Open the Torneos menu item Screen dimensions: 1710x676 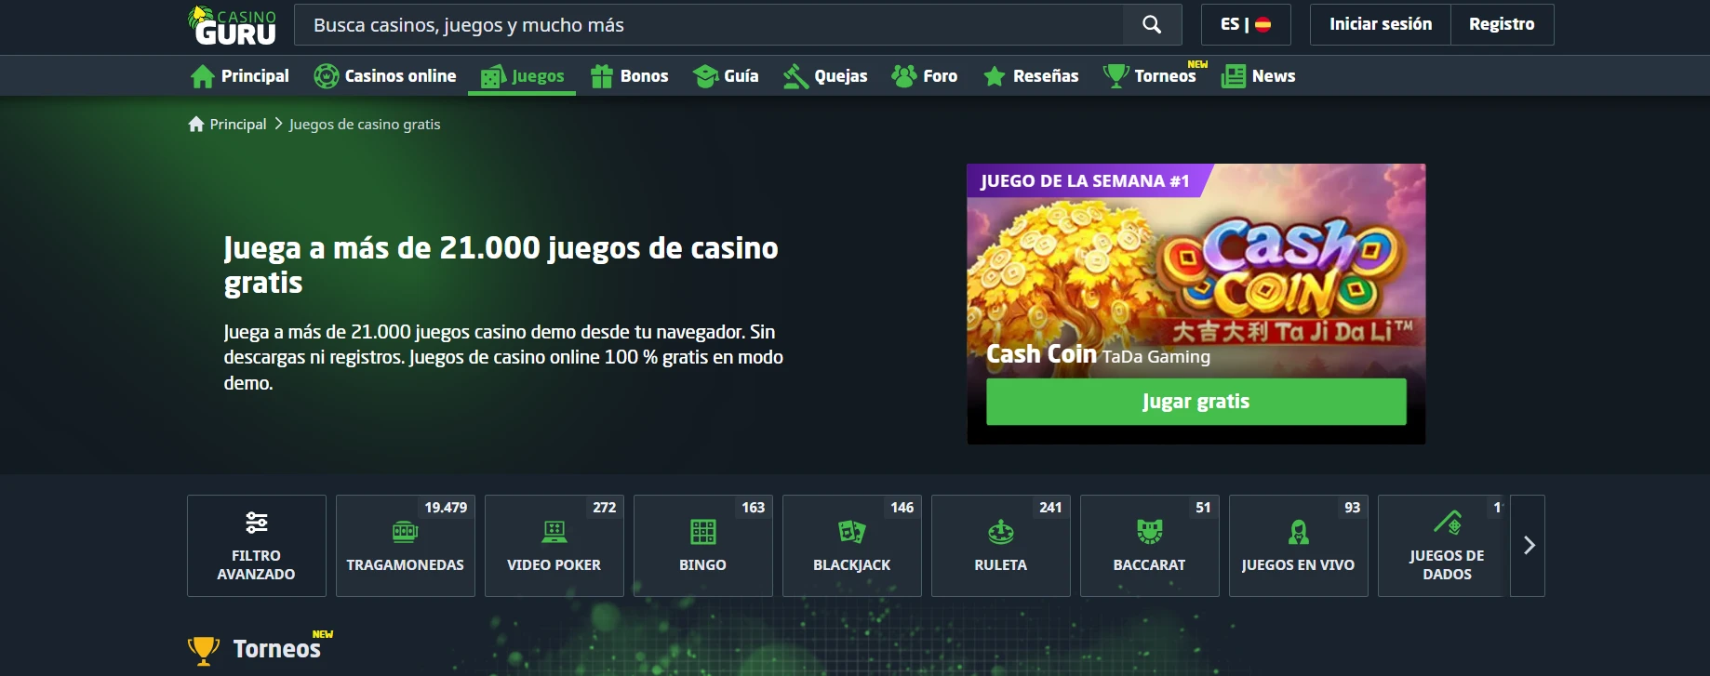pos(1155,76)
